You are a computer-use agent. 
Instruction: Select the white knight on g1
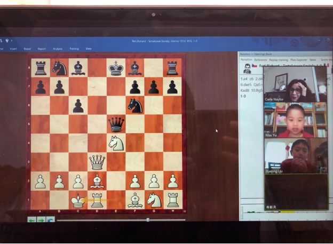[x=154, y=200]
